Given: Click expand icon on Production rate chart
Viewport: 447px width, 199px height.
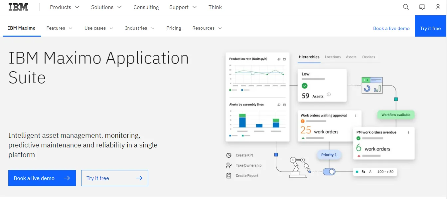Looking at the screenshot, I should (279, 59).
